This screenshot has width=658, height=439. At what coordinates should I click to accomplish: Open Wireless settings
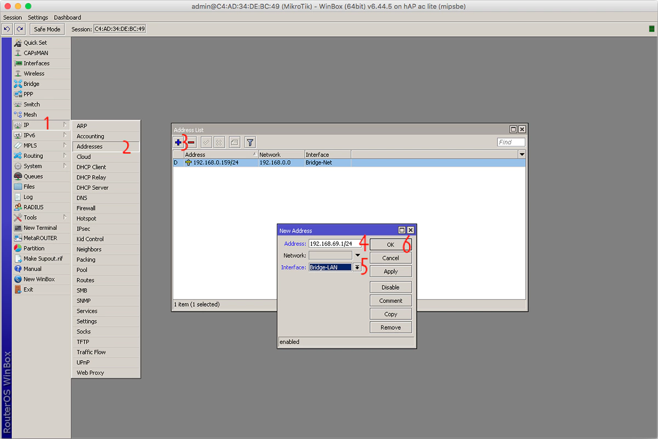(42, 74)
